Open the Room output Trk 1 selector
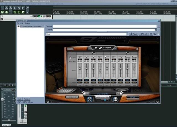 click(x=134, y=83)
